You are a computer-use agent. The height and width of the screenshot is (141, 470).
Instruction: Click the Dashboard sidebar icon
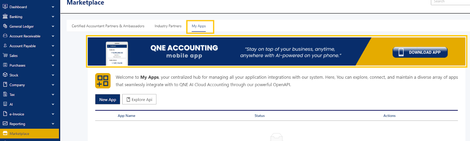(x=5, y=6)
